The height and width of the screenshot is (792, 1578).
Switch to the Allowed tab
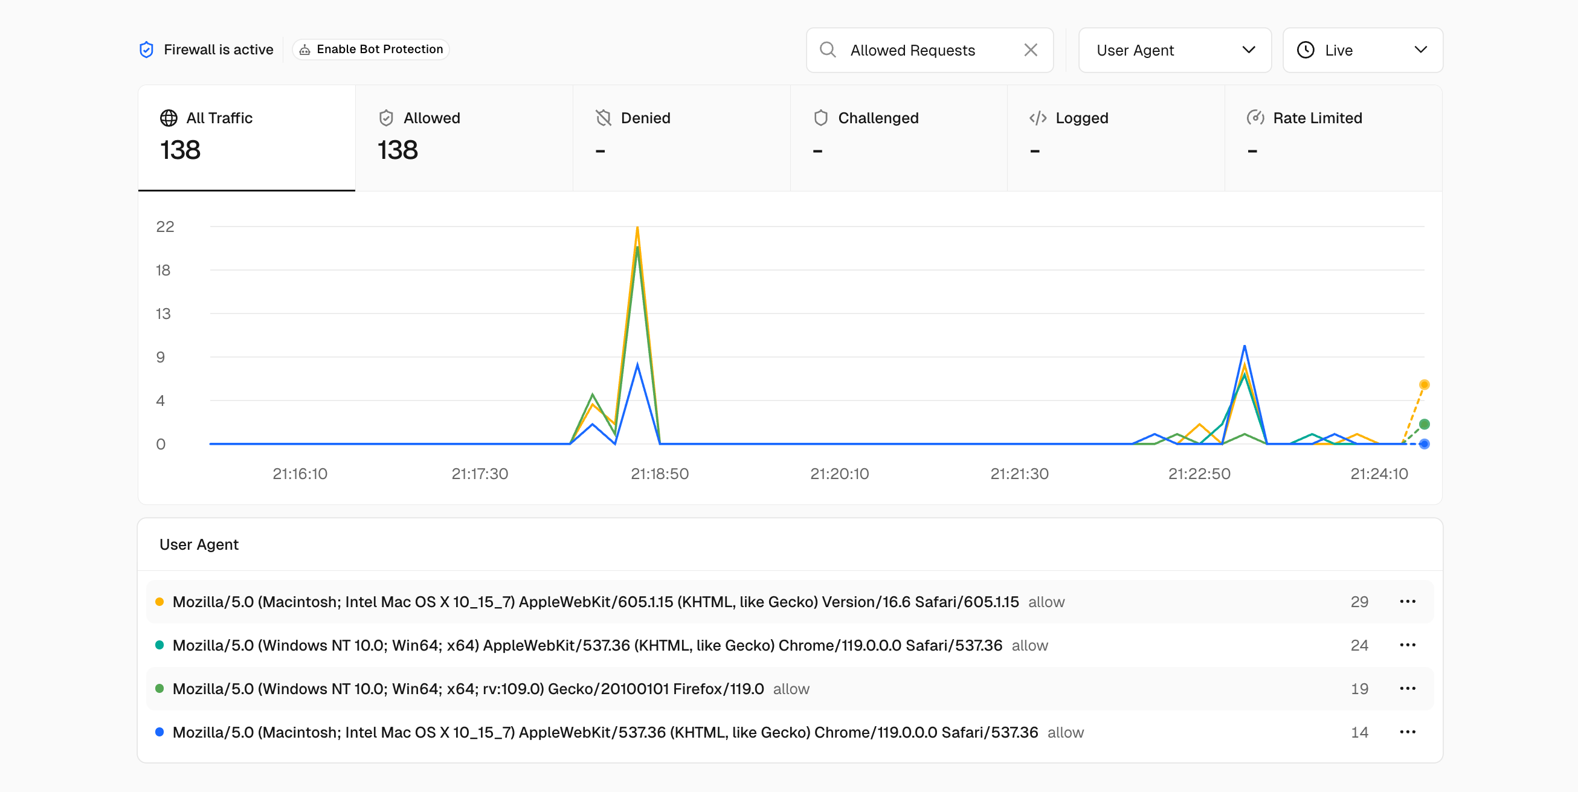464,138
